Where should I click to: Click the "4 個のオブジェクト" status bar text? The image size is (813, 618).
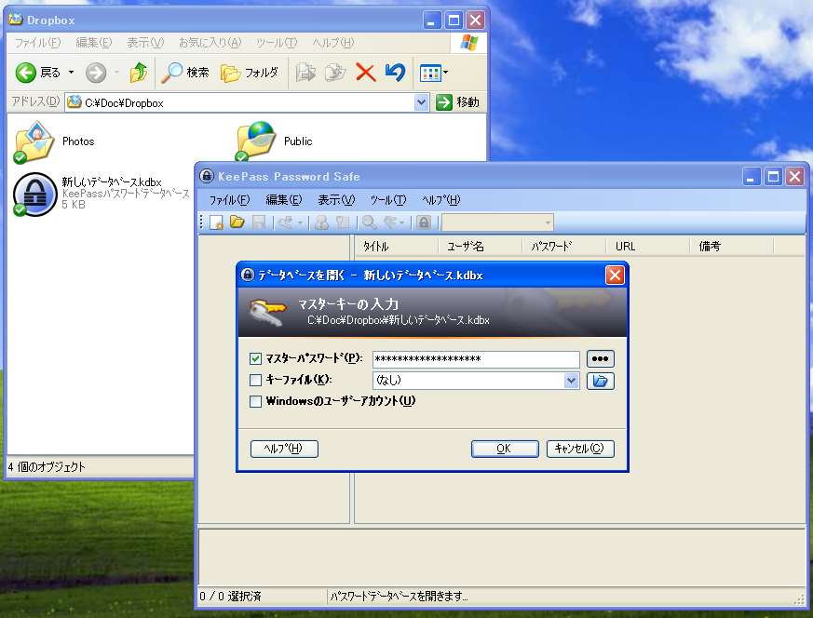click(47, 467)
